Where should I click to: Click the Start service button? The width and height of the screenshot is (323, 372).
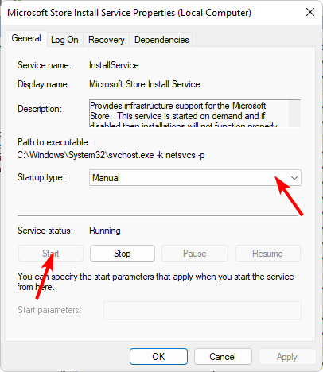pos(51,254)
